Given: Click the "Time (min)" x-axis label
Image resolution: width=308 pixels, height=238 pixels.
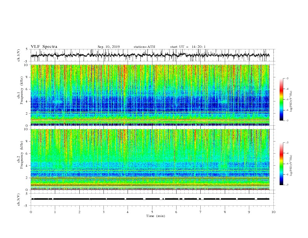Looking at the screenshot, I should click(156, 216).
